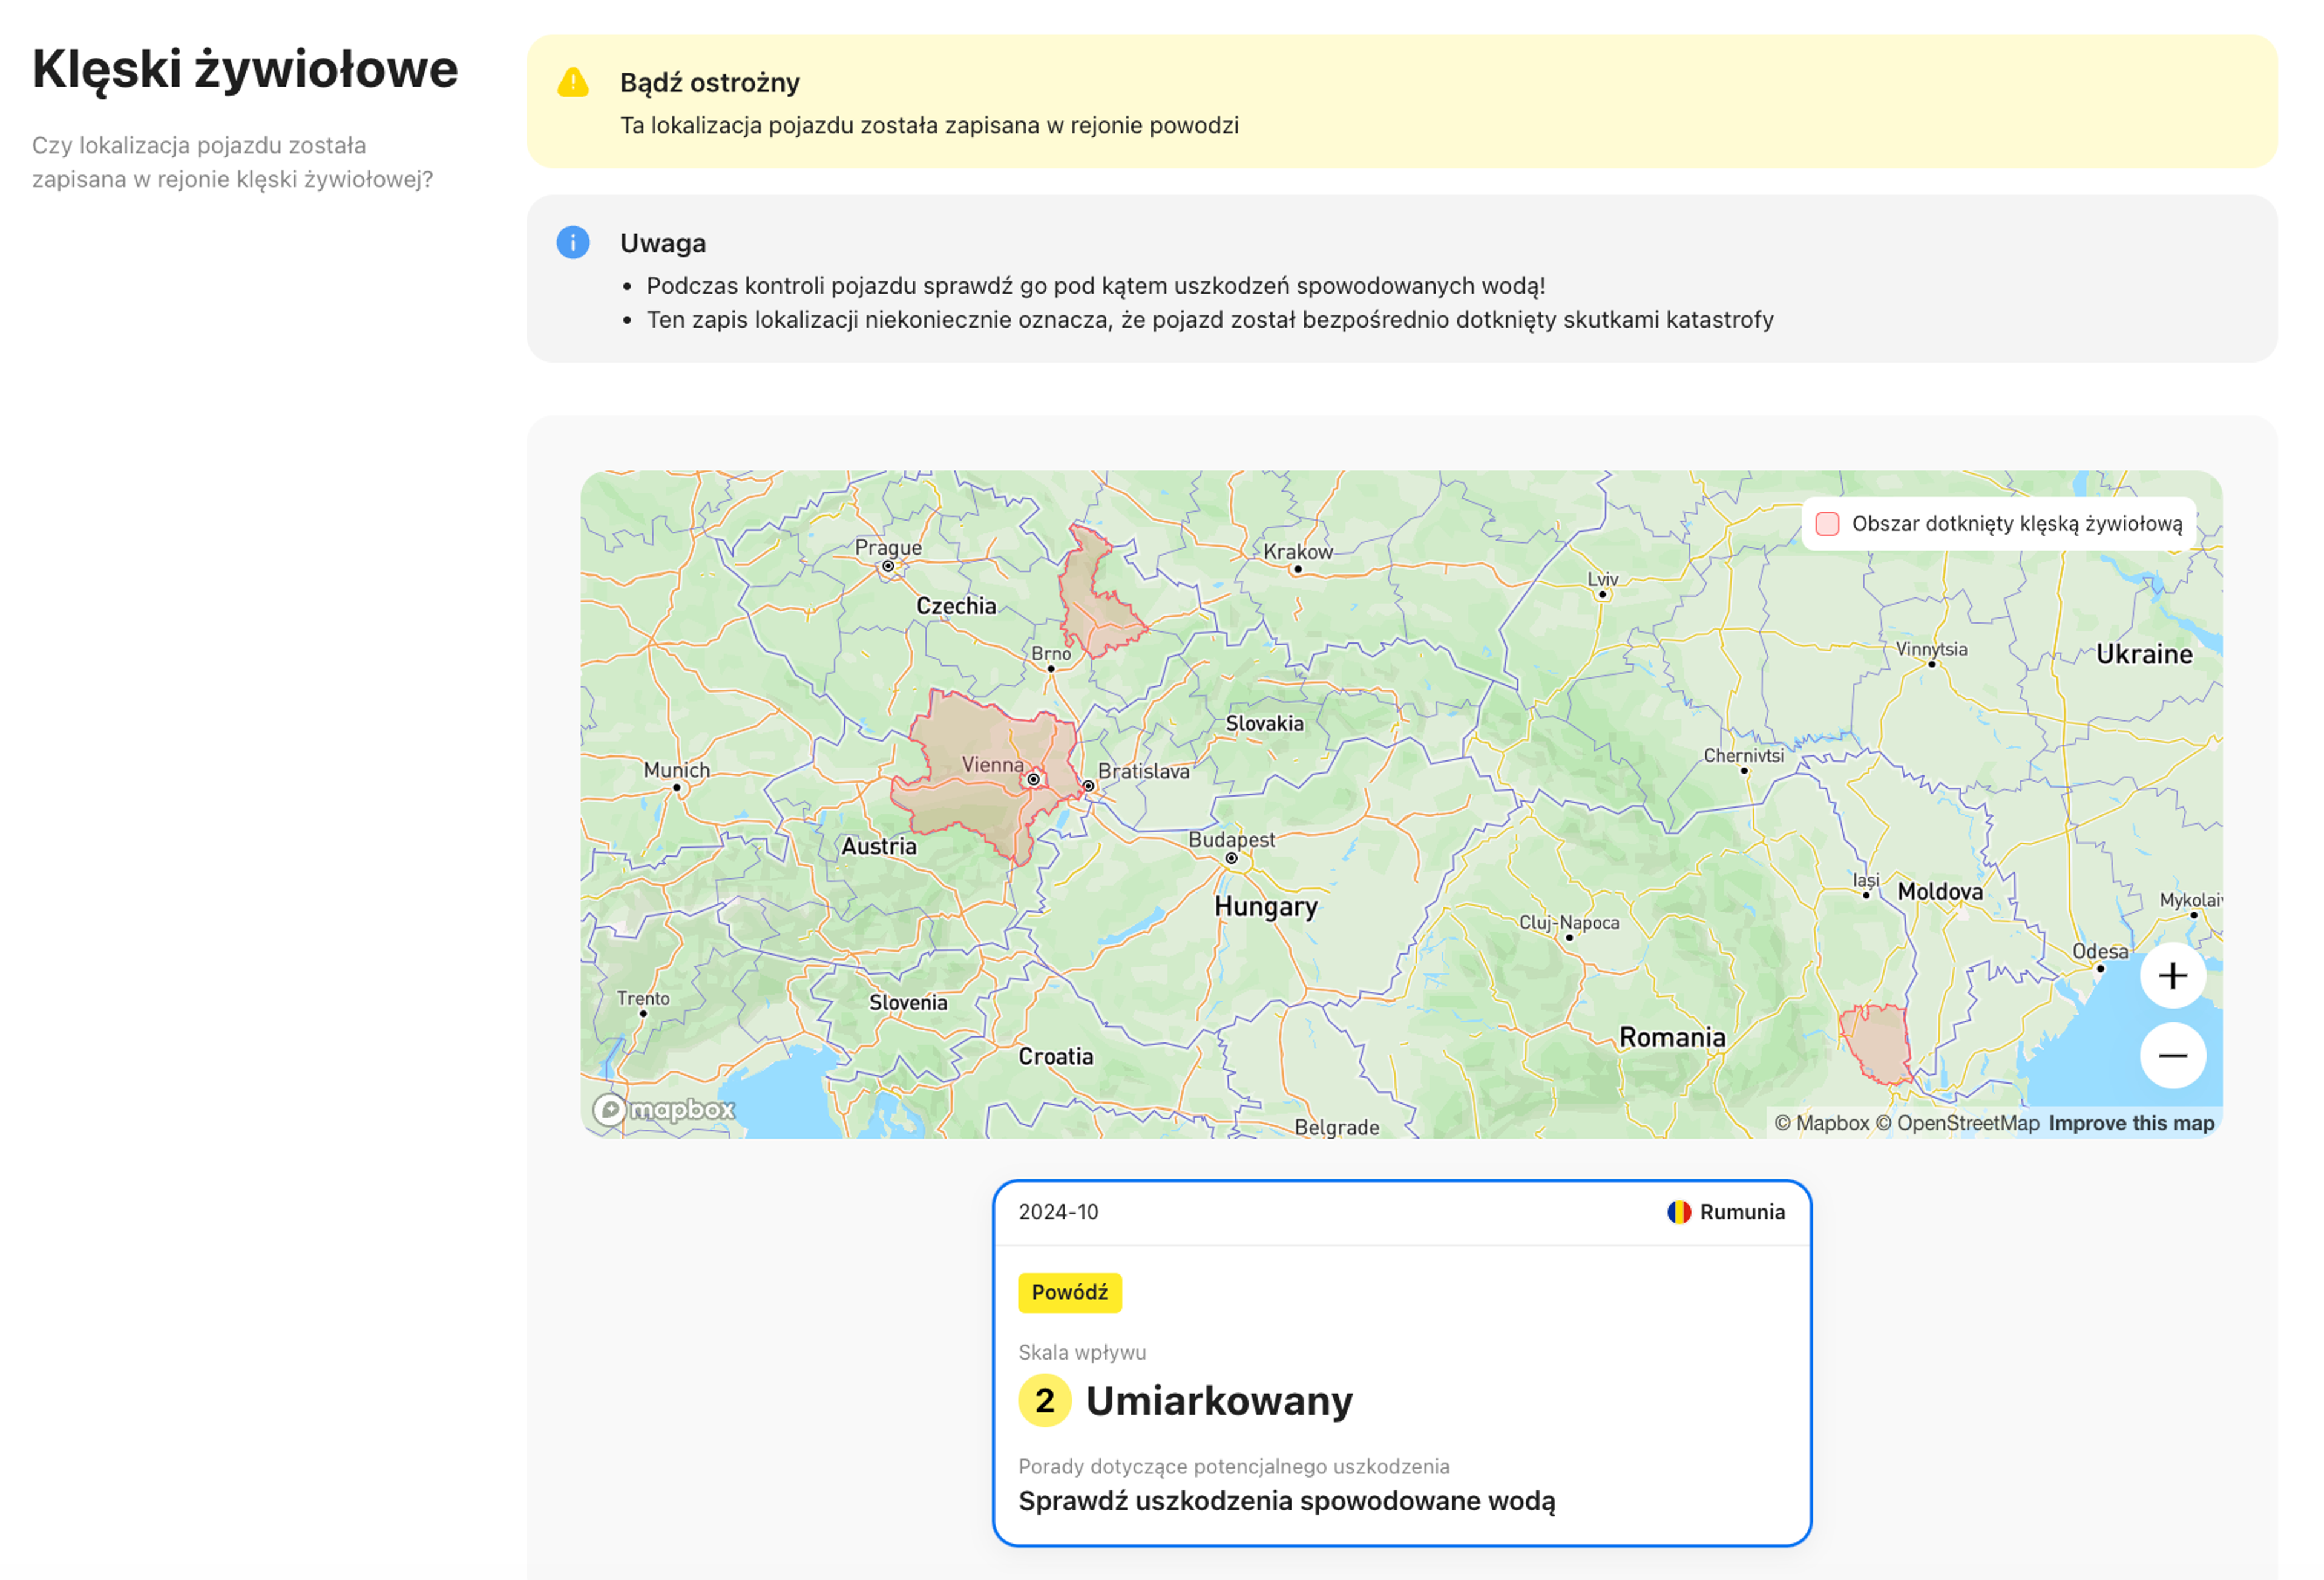2324x1580 pixels.
Task: Click the 2024-10 date in event card
Action: (1058, 1212)
